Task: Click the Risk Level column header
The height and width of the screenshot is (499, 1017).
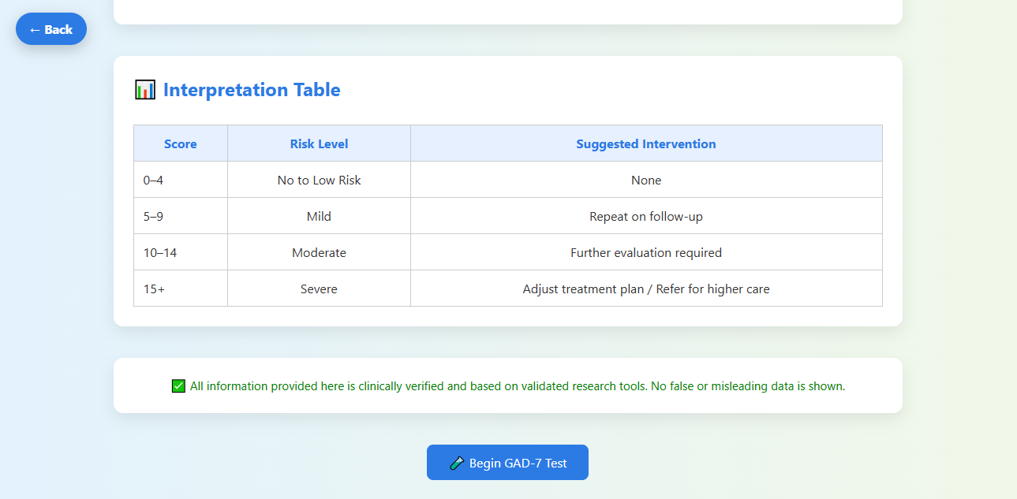Action: [319, 143]
